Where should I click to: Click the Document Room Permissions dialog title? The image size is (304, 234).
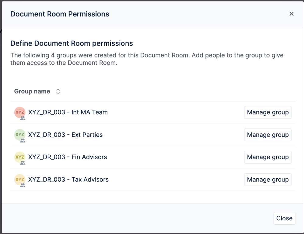coord(60,14)
